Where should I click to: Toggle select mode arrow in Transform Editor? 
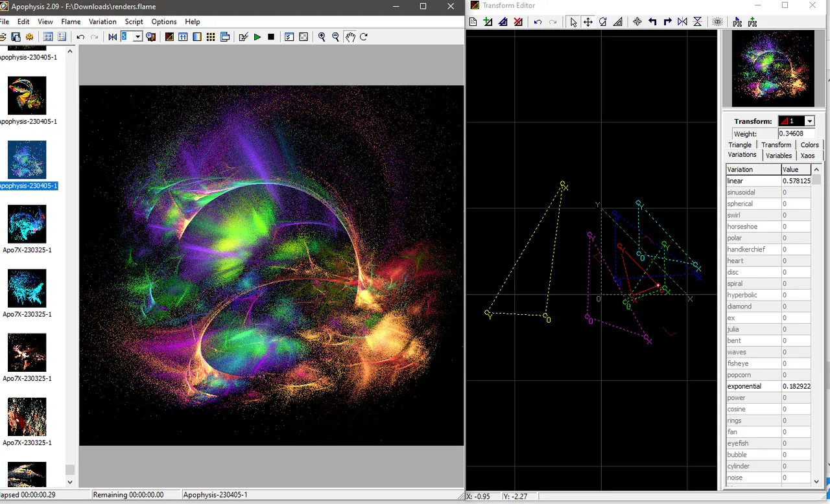(573, 22)
